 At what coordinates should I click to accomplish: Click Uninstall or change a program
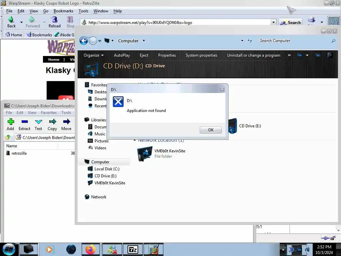click(253, 55)
